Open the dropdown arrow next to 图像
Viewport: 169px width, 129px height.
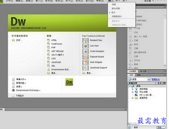pyautogui.click(x=133, y=41)
